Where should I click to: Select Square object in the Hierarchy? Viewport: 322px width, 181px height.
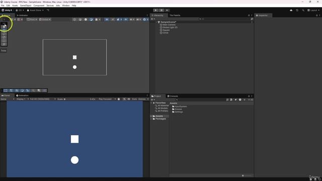click(166, 30)
